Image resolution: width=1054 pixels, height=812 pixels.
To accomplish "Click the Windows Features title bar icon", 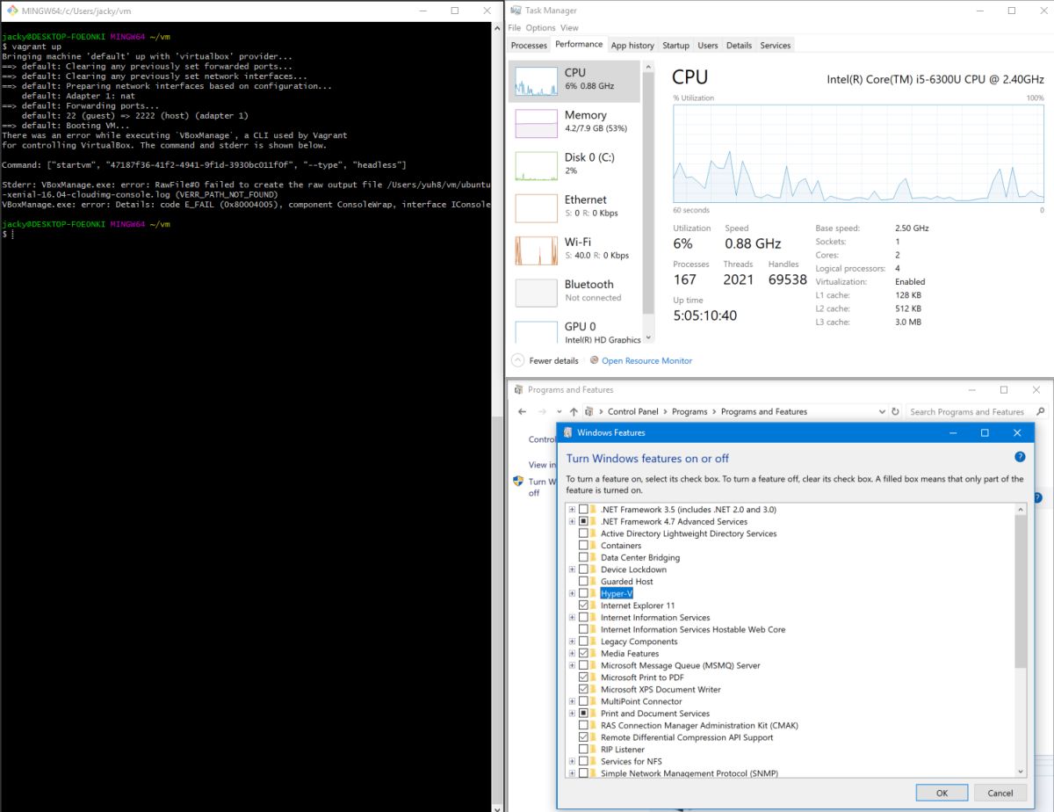I will tap(567, 432).
